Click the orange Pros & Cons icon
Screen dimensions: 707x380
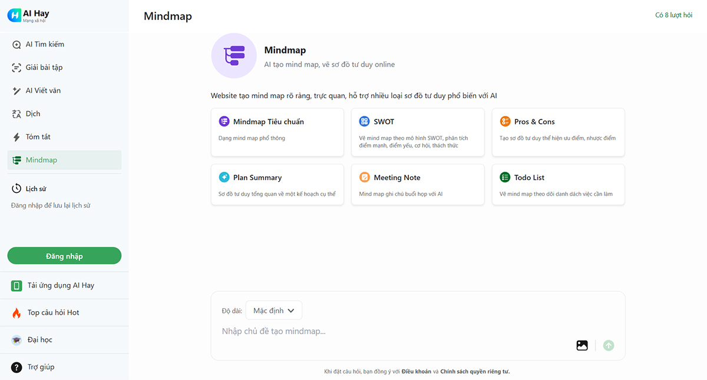click(505, 122)
